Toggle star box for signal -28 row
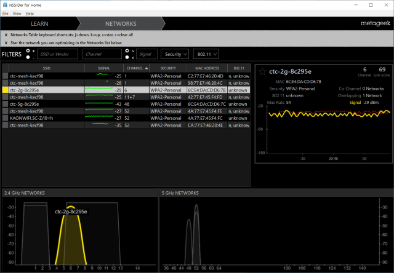 (x=5, y=83)
